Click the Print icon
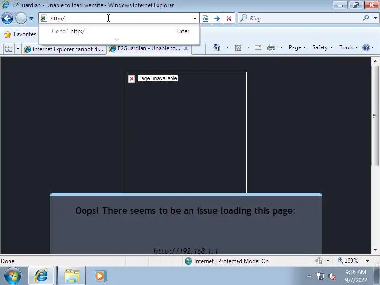Viewport: 380px width, 285px height. pyautogui.click(x=271, y=47)
